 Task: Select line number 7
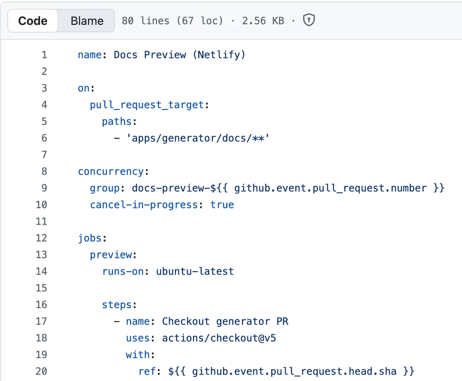44,154
